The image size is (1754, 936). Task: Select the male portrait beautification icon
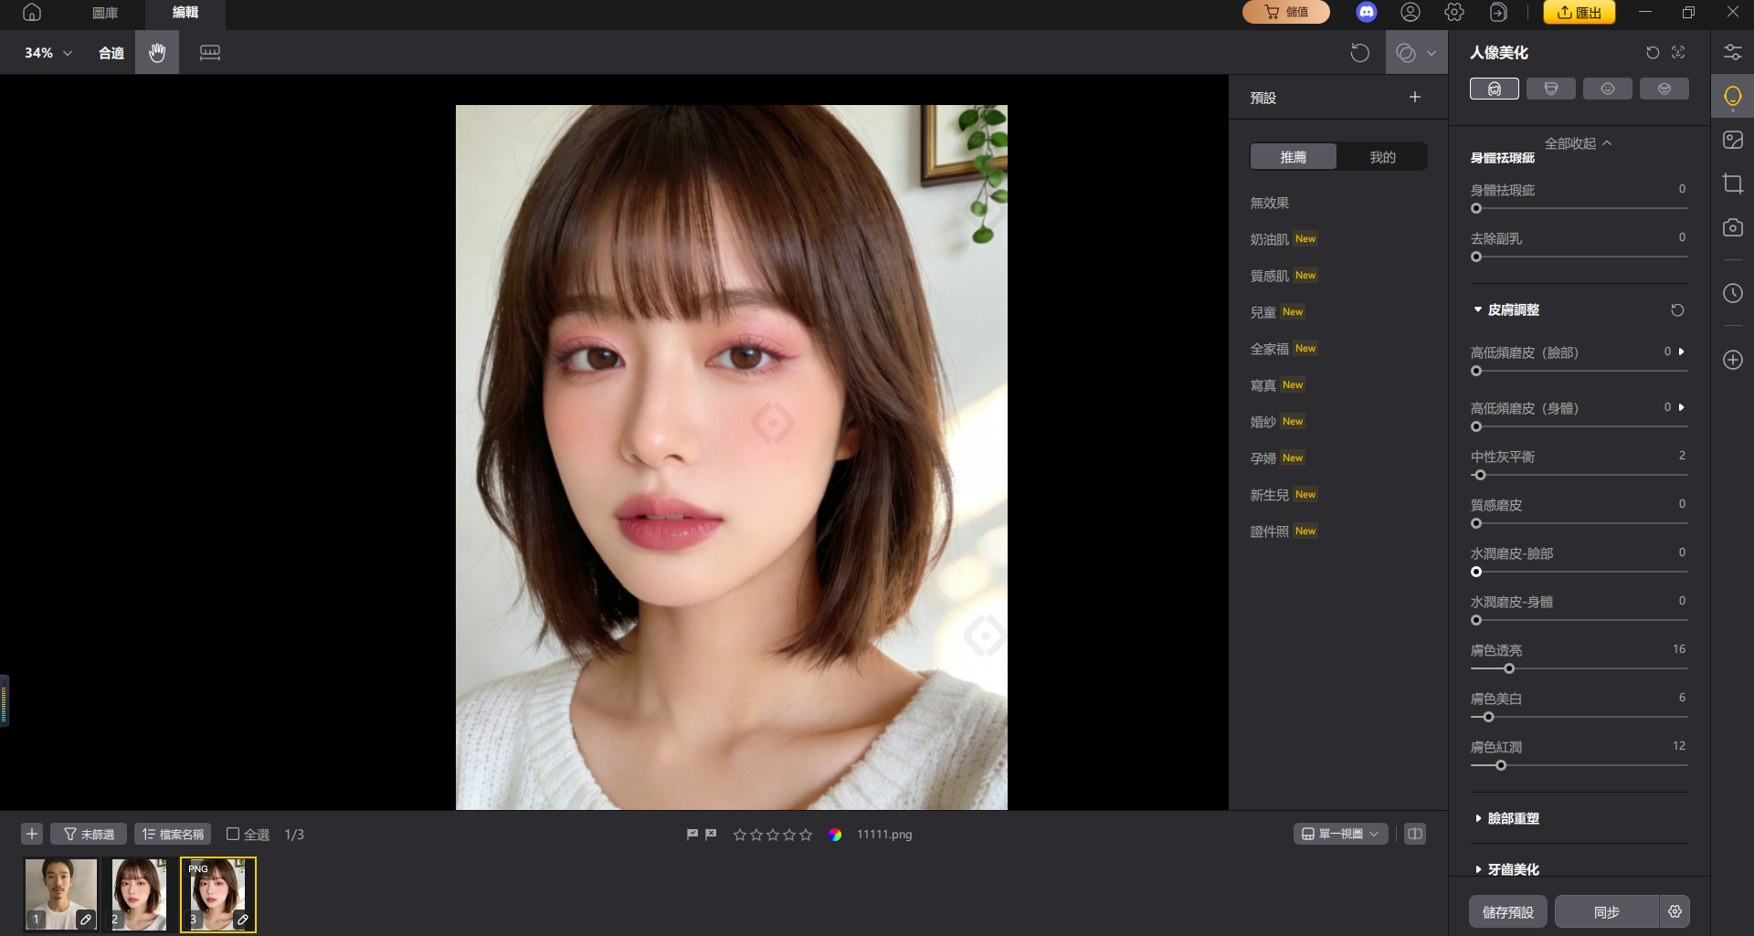(x=1550, y=89)
